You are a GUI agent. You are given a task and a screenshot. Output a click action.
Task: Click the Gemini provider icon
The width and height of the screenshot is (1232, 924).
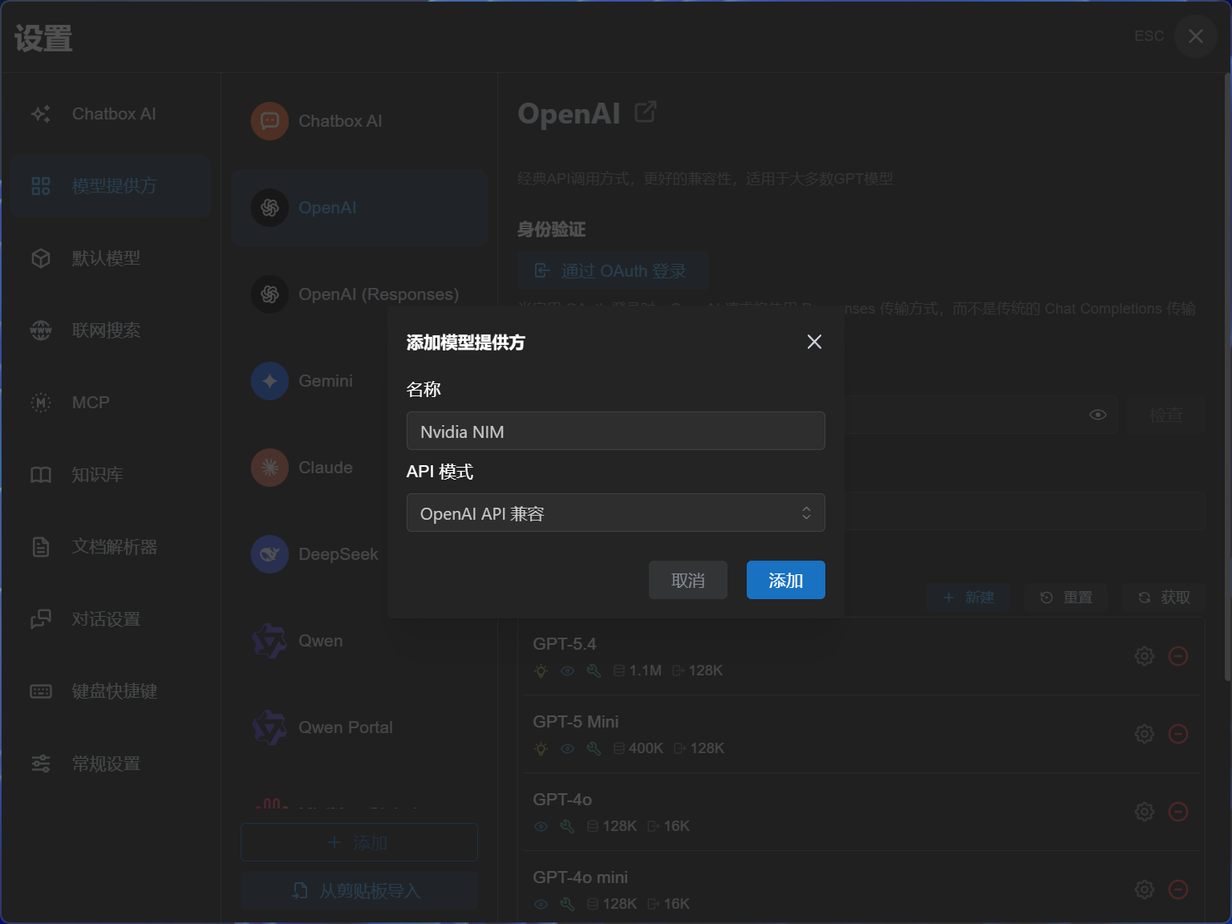(x=269, y=381)
